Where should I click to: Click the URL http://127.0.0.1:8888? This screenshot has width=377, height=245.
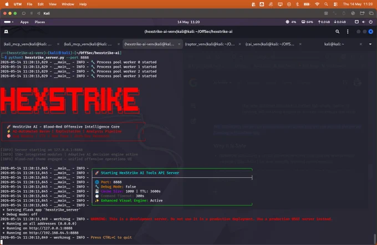(x=51, y=228)
